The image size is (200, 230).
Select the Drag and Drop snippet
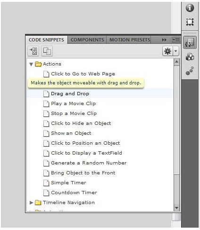point(70,94)
